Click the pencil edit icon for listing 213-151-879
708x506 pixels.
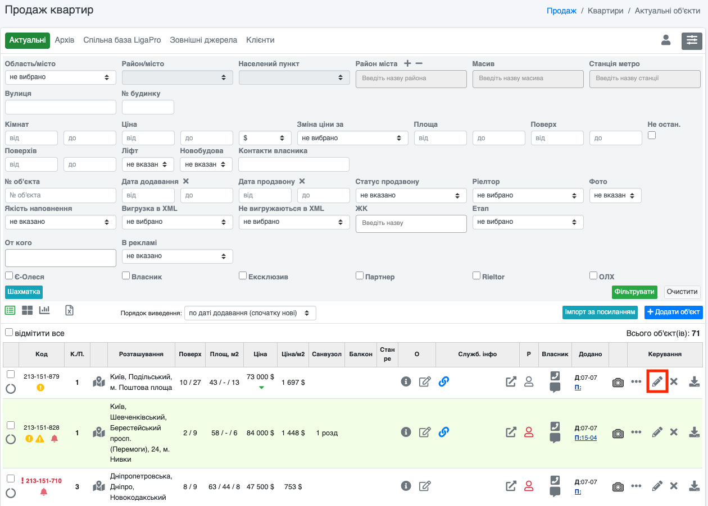[x=657, y=381]
